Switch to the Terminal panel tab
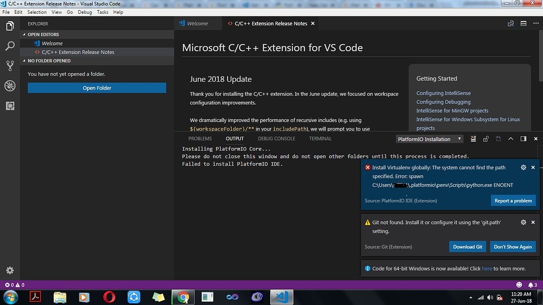The image size is (543, 305). pyautogui.click(x=320, y=138)
